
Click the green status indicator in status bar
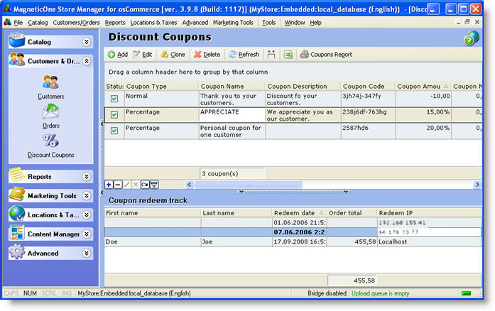click(x=466, y=293)
